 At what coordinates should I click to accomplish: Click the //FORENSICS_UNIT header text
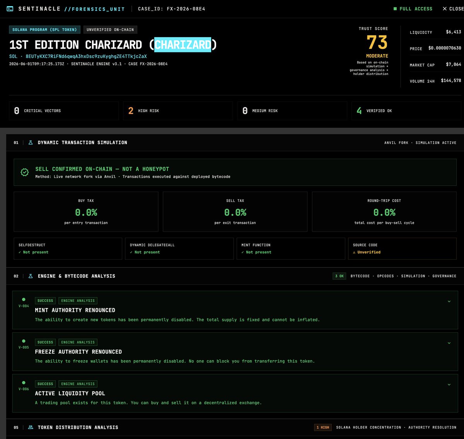click(x=94, y=9)
